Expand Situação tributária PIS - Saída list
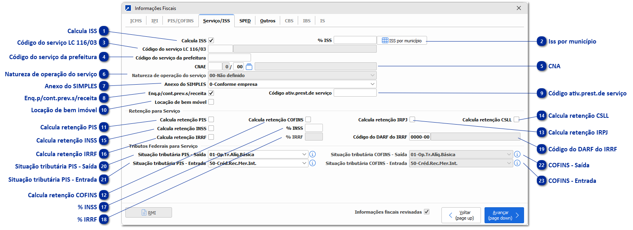 (x=304, y=154)
